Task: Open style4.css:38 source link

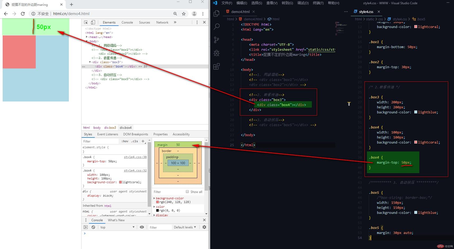Action: pos(135,157)
